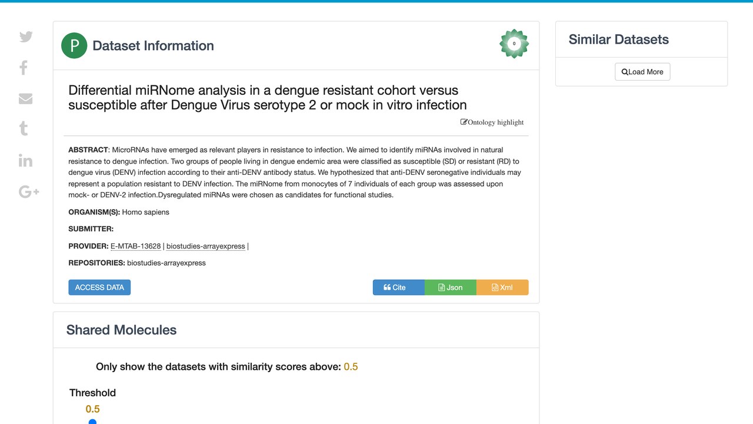
Task: Export dataset as Json
Action: tap(450, 287)
